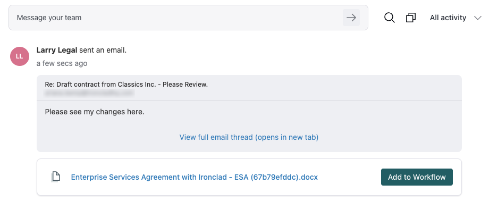This screenshot has width=498, height=201.
Task: Click blank area right of email subject
Action: (x=333, y=88)
